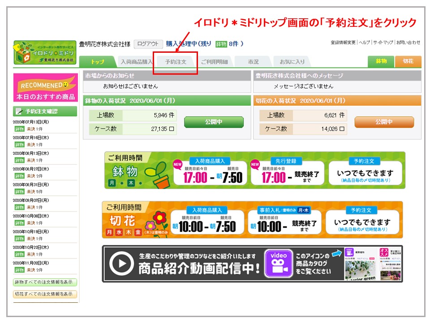Open the ヘルプ link
430x322 pixels.
point(364,42)
